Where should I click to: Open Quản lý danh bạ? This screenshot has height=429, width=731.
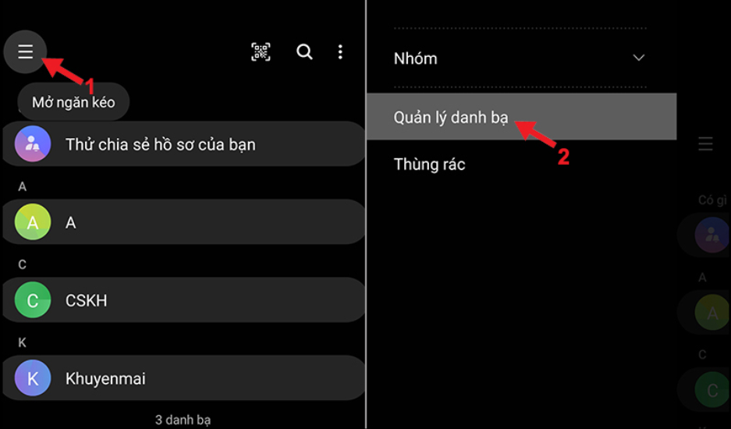(x=521, y=116)
